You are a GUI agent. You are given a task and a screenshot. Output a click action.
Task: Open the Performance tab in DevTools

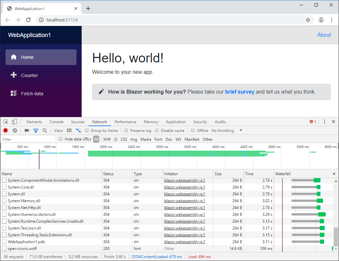pos(125,122)
